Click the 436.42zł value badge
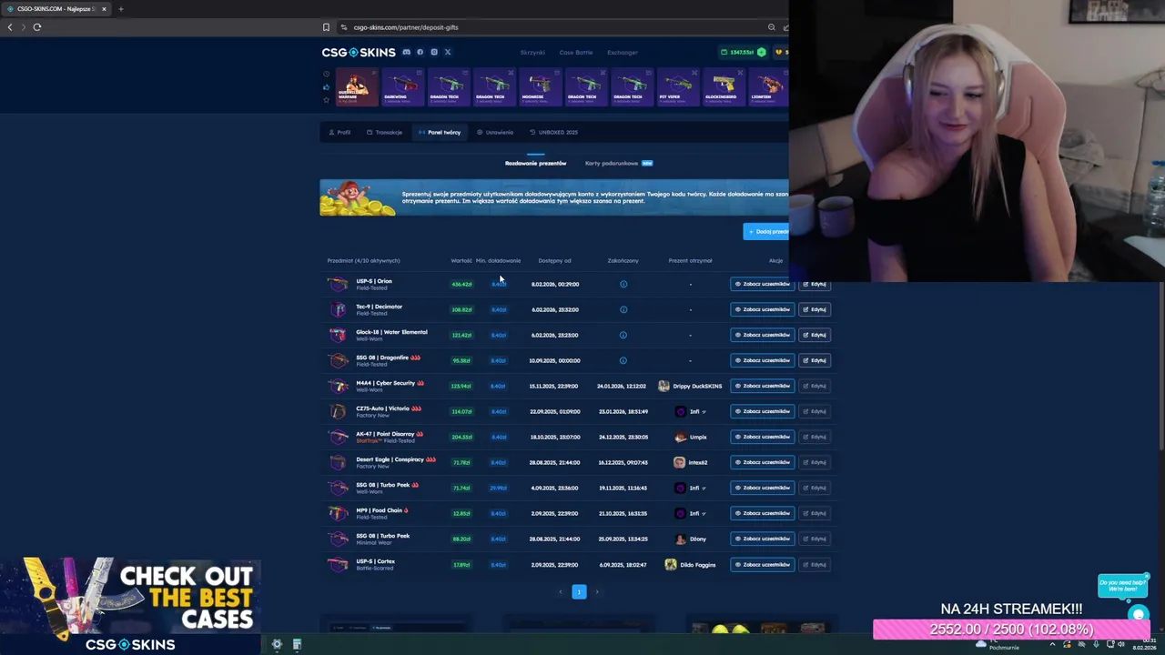Image resolution: width=1165 pixels, height=655 pixels. (461, 284)
